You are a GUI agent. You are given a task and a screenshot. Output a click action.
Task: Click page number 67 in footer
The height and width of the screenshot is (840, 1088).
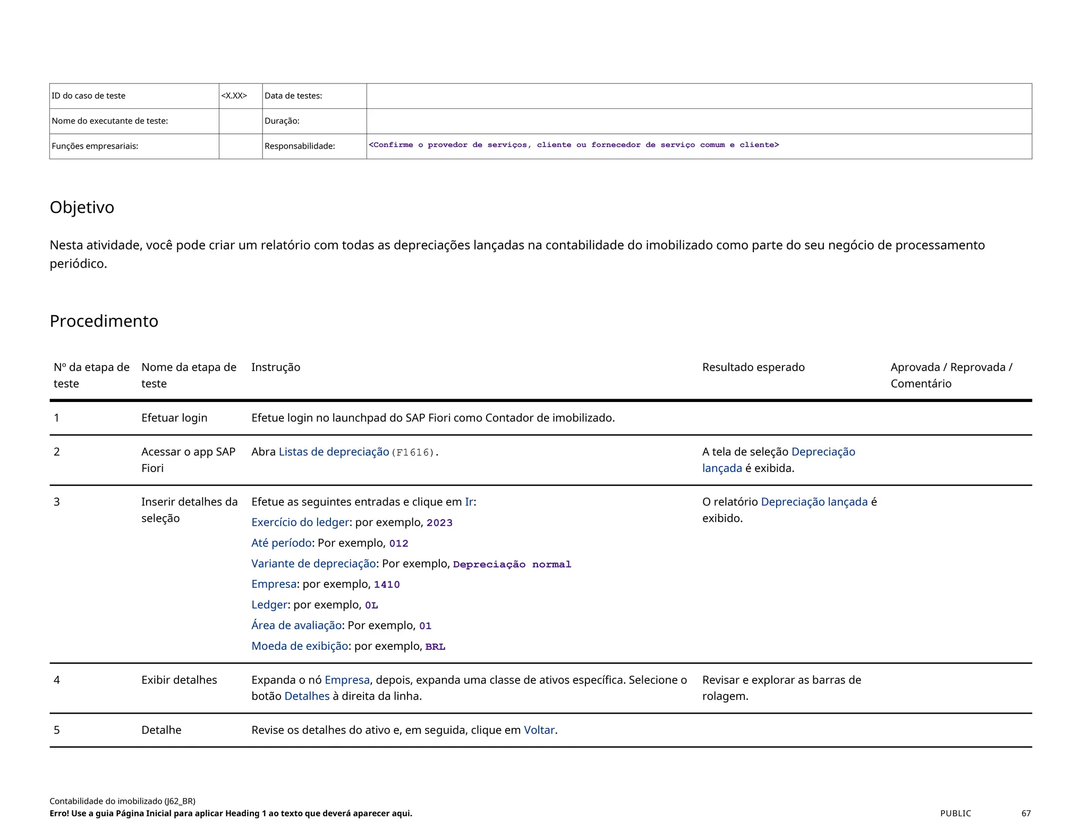click(1025, 813)
